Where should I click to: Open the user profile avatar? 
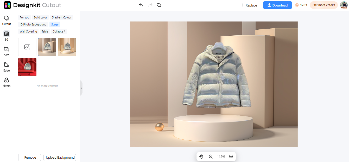(344, 5)
